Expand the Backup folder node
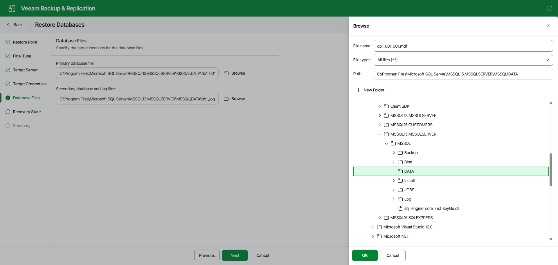The height and width of the screenshot is (265, 558). (393, 153)
